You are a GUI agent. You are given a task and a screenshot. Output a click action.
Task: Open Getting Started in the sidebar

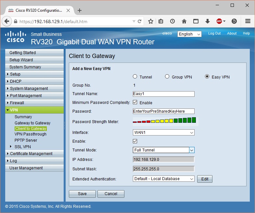click(x=34, y=53)
